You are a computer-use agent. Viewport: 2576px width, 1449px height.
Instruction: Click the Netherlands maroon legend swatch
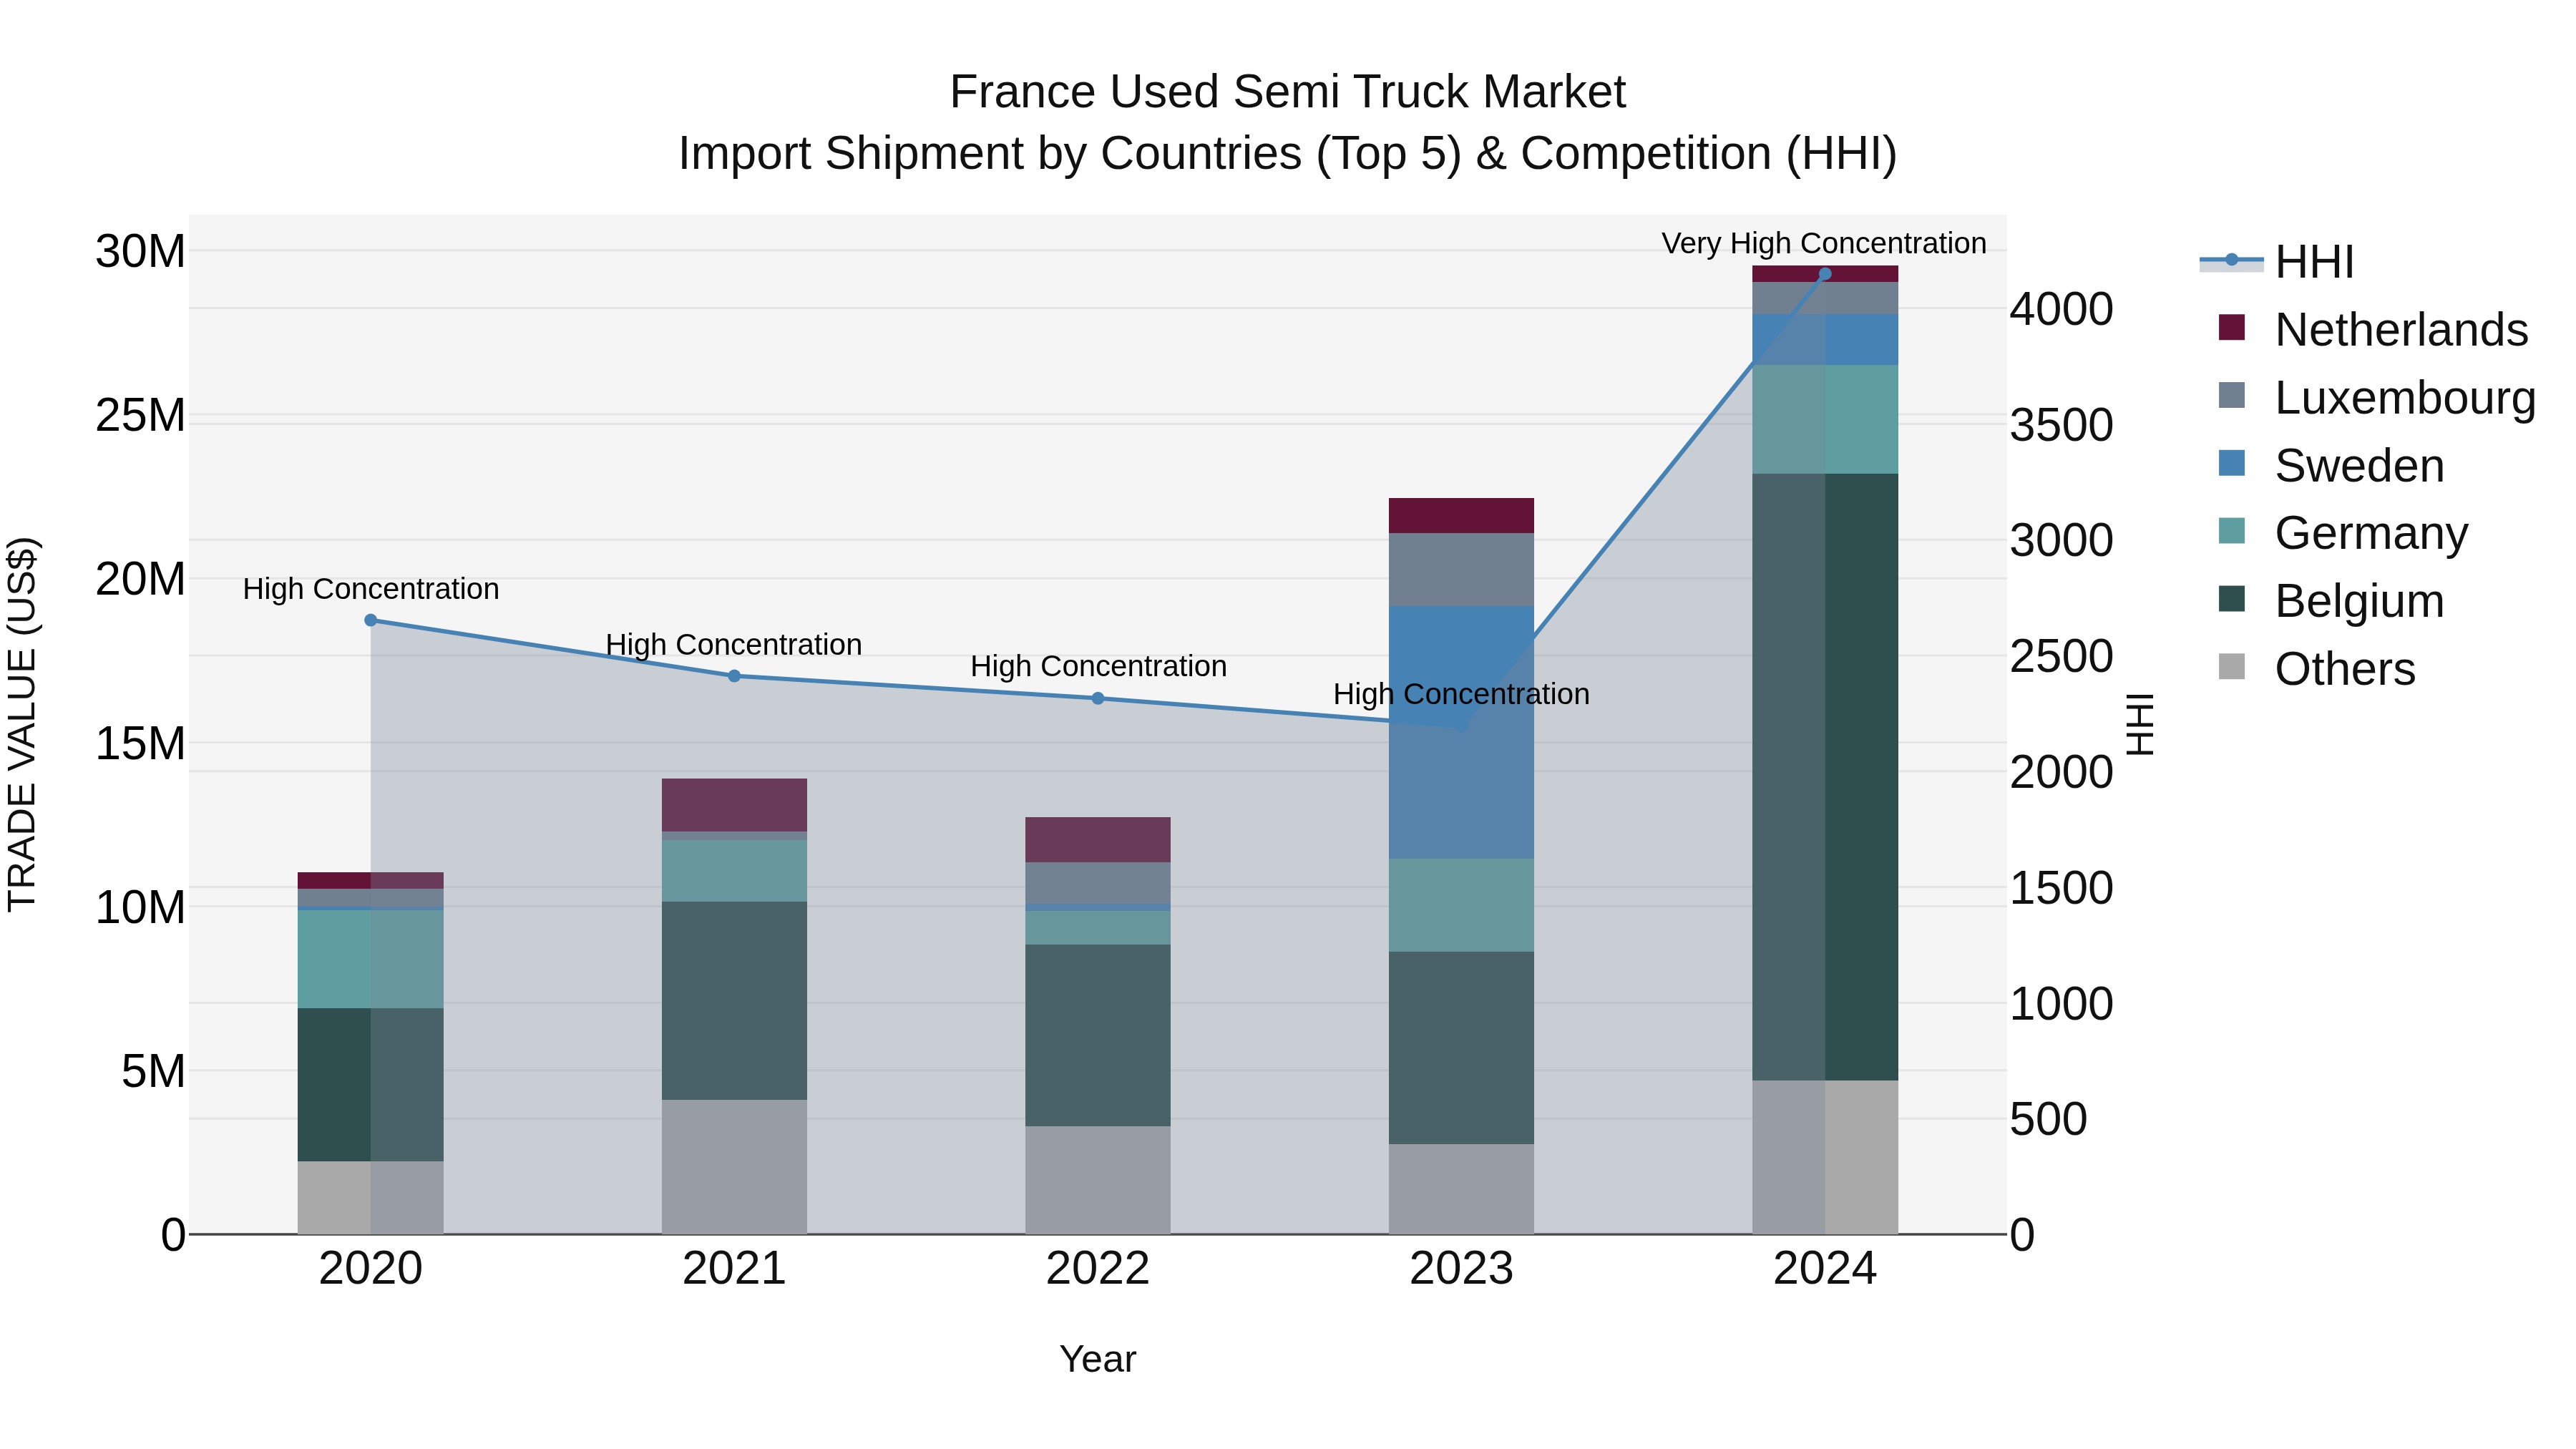pyautogui.click(x=2231, y=327)
